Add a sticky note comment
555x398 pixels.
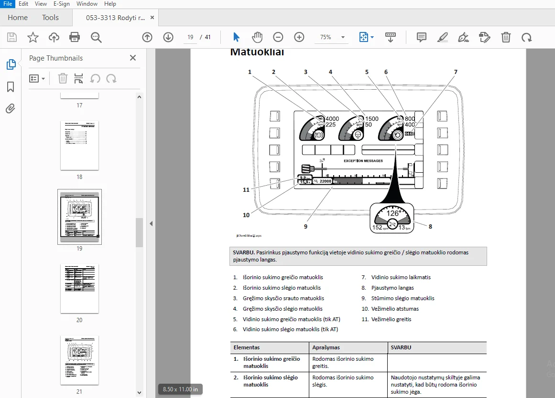click(x=421, y=37)
